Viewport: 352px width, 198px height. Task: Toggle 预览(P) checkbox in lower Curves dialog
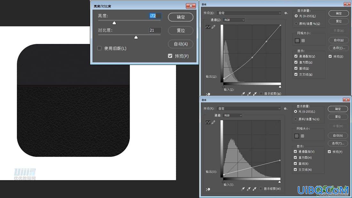click(x=329, y=152)
